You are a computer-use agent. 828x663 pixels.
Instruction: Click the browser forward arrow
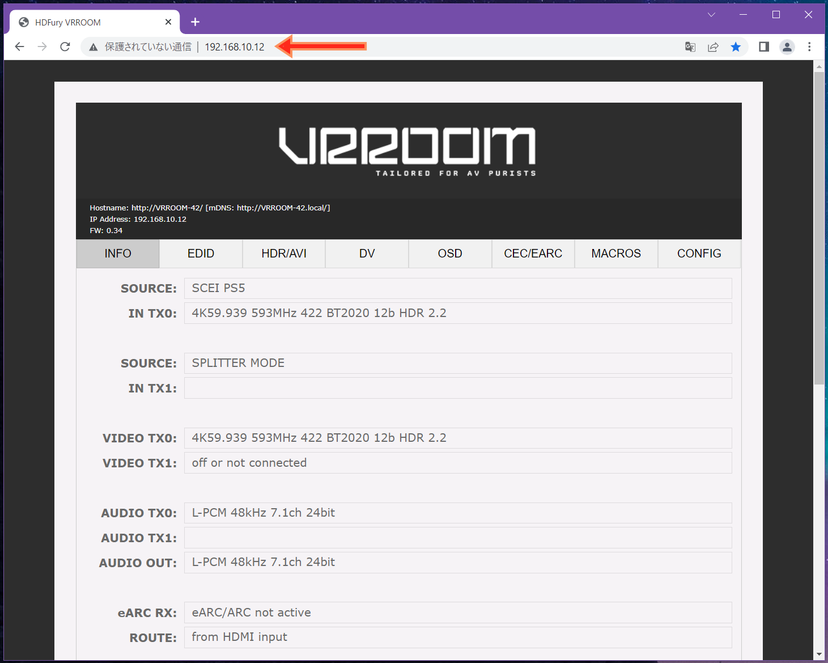pyautogui.click(x=43, y=47)
